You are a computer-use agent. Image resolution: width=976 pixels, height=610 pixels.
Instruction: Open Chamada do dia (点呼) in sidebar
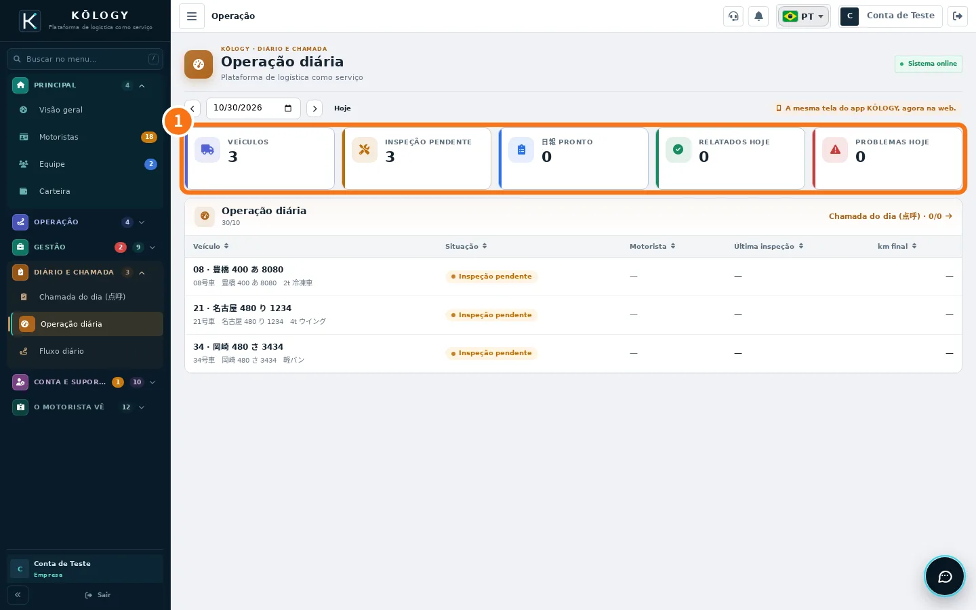click(x=85, y=297)
